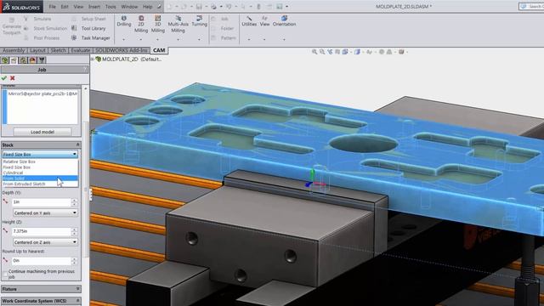Open the 2D Milling tool
The image size is (544, 306).
(x=141, y=24)
